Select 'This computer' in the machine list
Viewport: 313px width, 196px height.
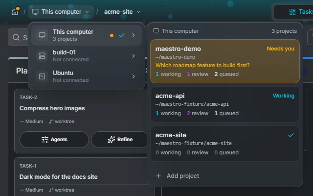coord(87,35)
